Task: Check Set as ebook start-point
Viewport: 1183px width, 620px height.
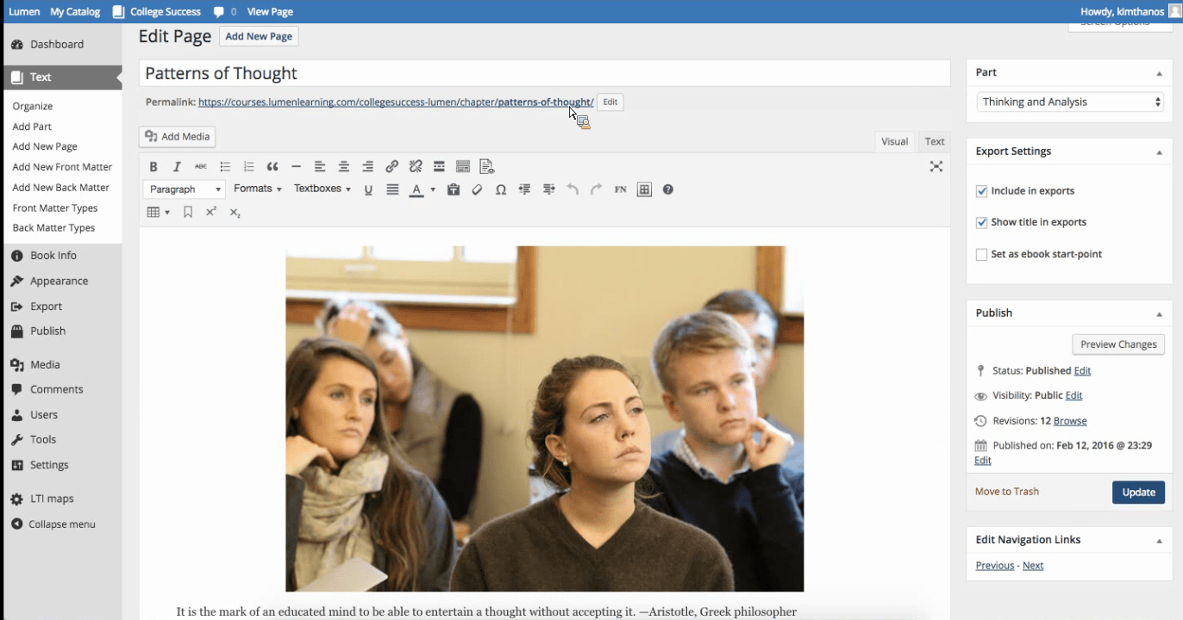Action: pyautogui.click(x=981, y=254)
